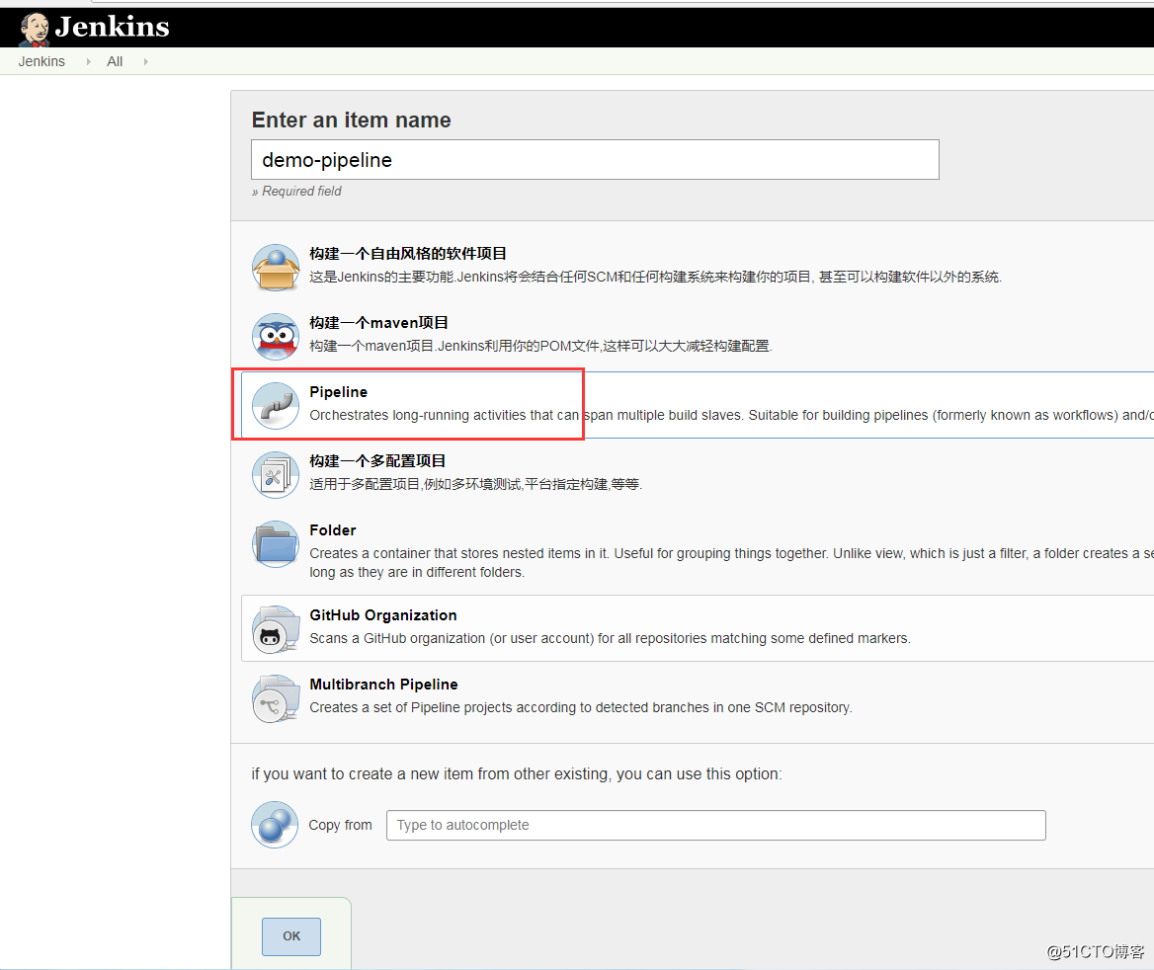Click the freestyle project description starting 这是Jenkins的主要功能
Screen dimensions: 1154x970
point(655,277)
